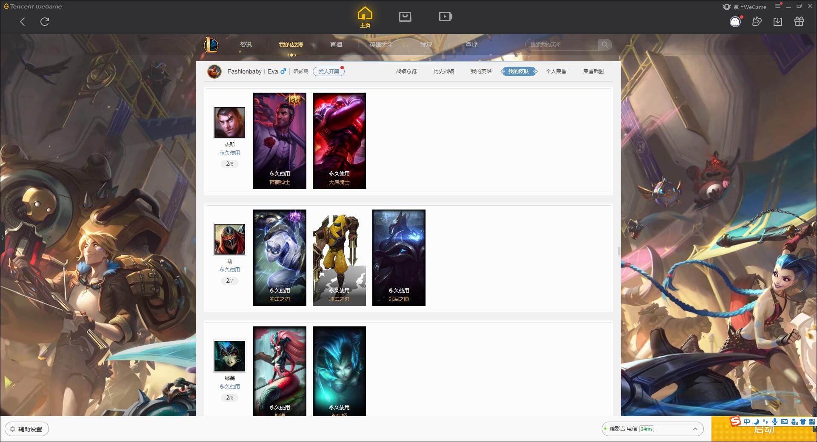Click the 杰斯 champion portrait
Screen dimensions: 817x442
click(230, 122)
